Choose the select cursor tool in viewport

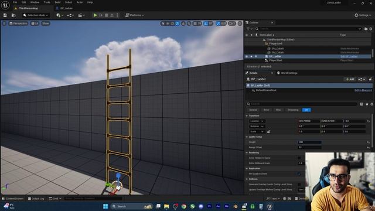(x=163, y=23)
